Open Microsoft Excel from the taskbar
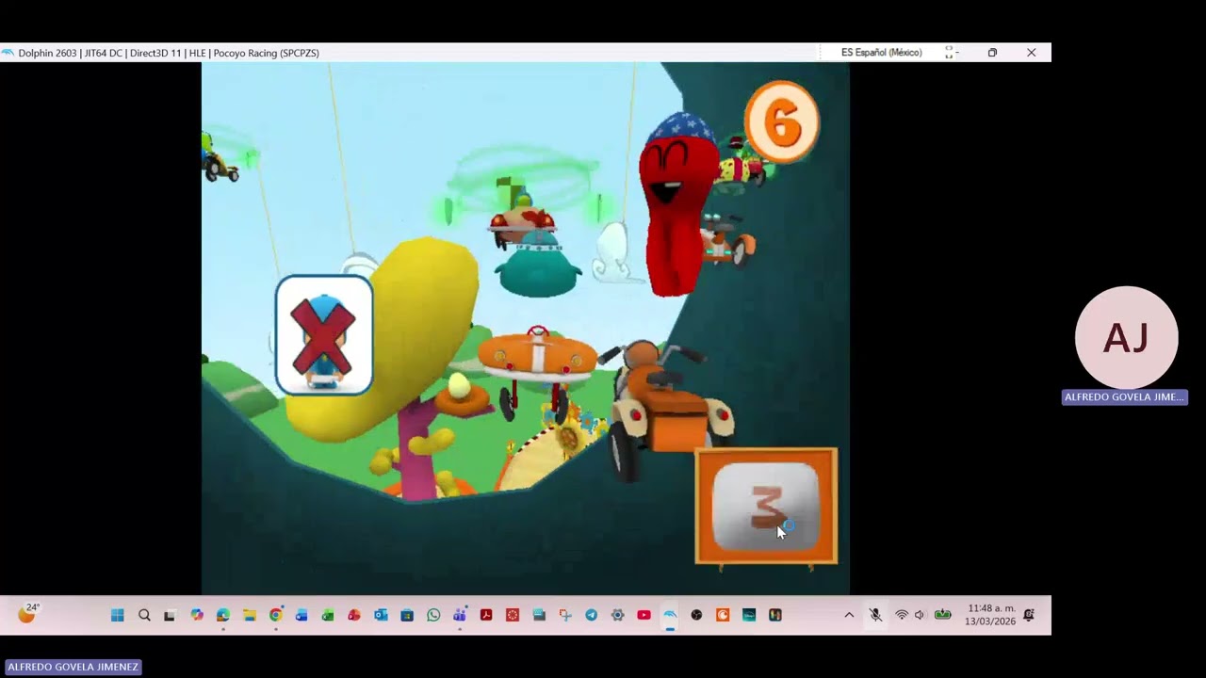 point(328,615)
